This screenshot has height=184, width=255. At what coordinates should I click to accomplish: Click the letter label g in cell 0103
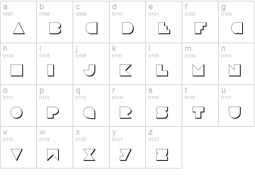(224, 7)
